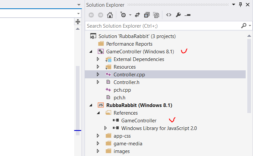Screen dimensions: 253x156
Task: Toggle the Preview Selected Items icon
Action: (x=187, y=15)
